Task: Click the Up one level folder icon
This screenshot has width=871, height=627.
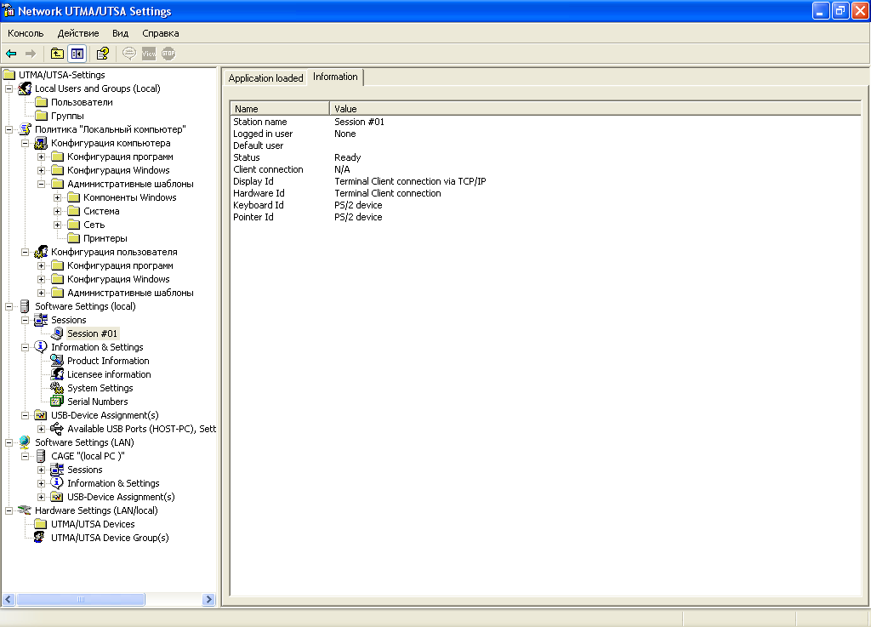Action: (x=57, y=54)
